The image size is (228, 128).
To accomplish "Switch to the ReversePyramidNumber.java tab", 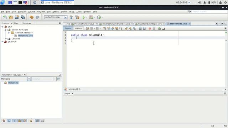I will click(116, 24).
